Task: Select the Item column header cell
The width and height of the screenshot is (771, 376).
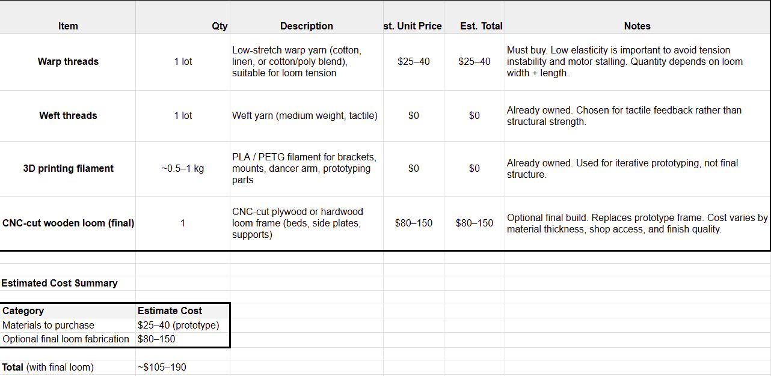Action: click(68, 26)
